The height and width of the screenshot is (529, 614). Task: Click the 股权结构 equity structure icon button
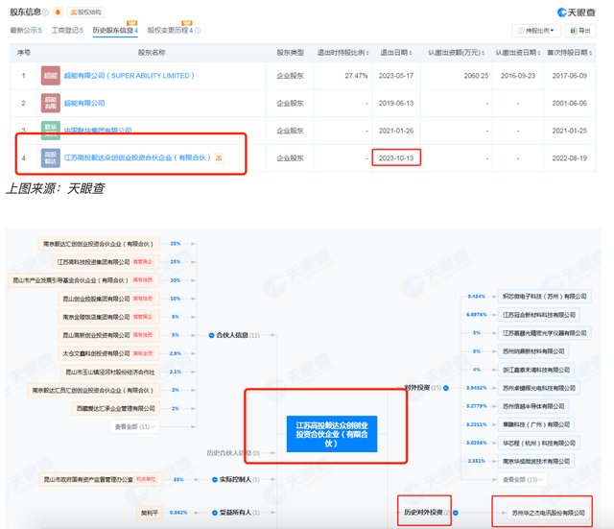point(87,12)
